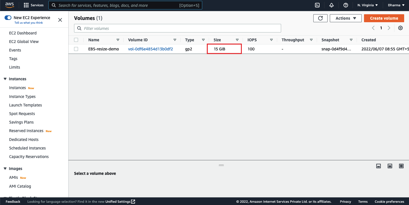Open table preferences gear icon

click(x=400, y=28)
